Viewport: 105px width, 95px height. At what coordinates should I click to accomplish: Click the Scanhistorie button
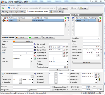click(87, 62)
